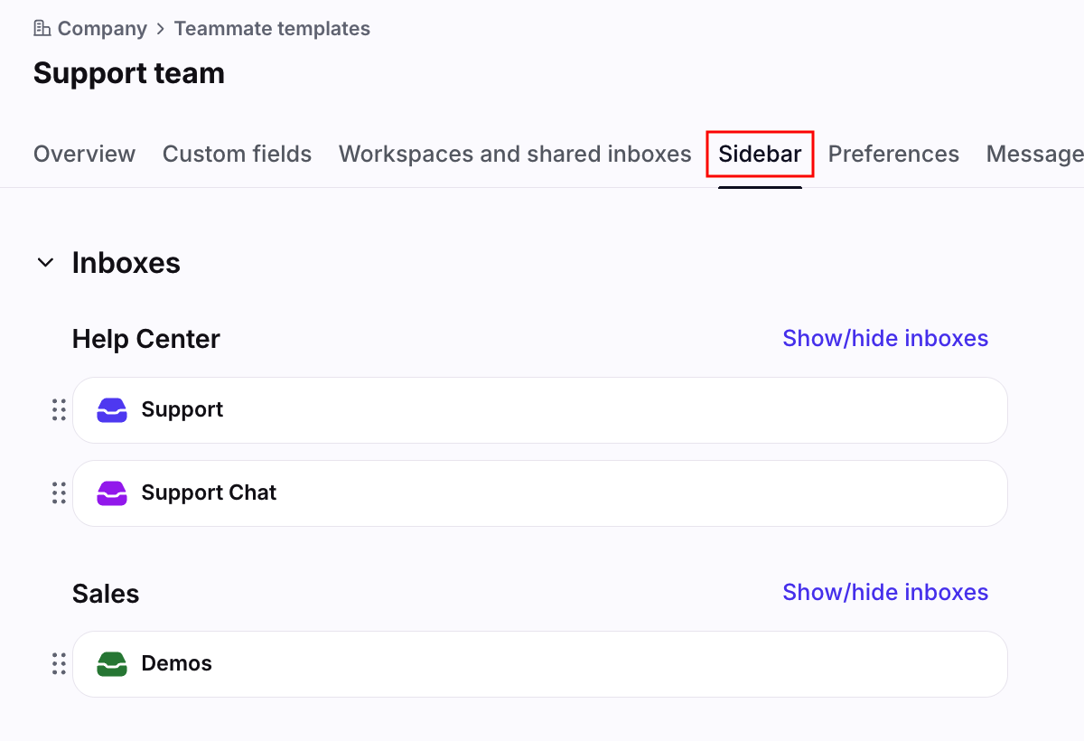This screenshot has width=1084, height=741.
Task: Click the green Demos inbox icon
Action: click(112, 664)
